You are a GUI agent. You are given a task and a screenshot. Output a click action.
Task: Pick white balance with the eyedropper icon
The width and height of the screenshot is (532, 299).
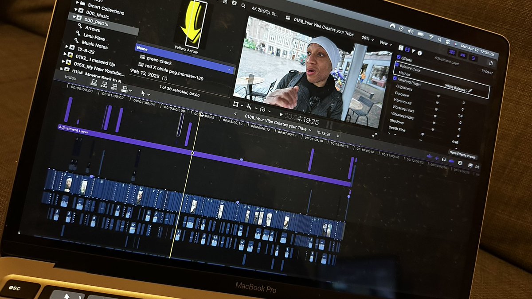point(470,91)
